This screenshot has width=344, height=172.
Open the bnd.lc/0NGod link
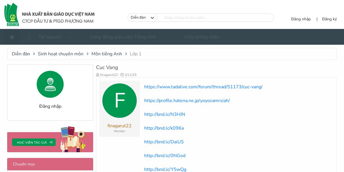point(165,156)
